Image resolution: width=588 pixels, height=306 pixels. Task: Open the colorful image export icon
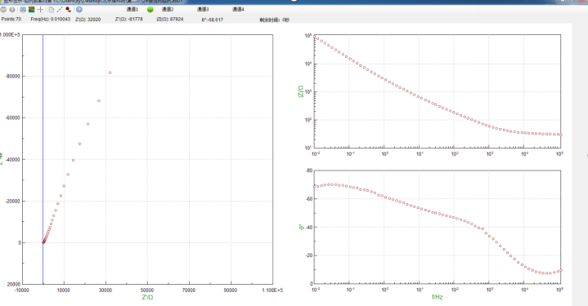click(32, 9)
